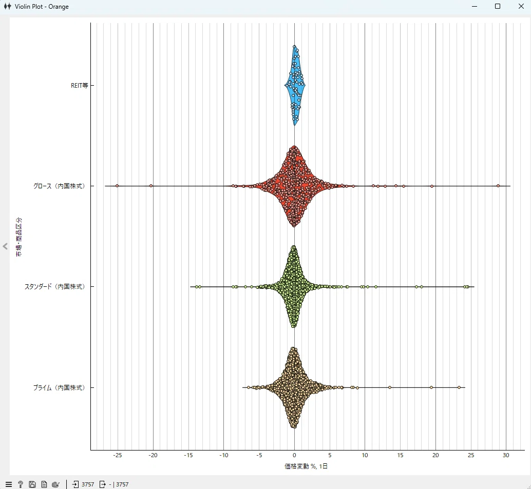Screen dimensions: 531x489
Task: Click the 30 tick label
Action: click(506, 455)
